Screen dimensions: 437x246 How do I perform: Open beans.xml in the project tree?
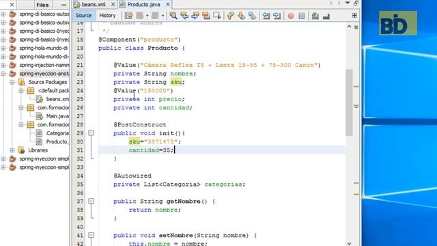coord(57,99)
